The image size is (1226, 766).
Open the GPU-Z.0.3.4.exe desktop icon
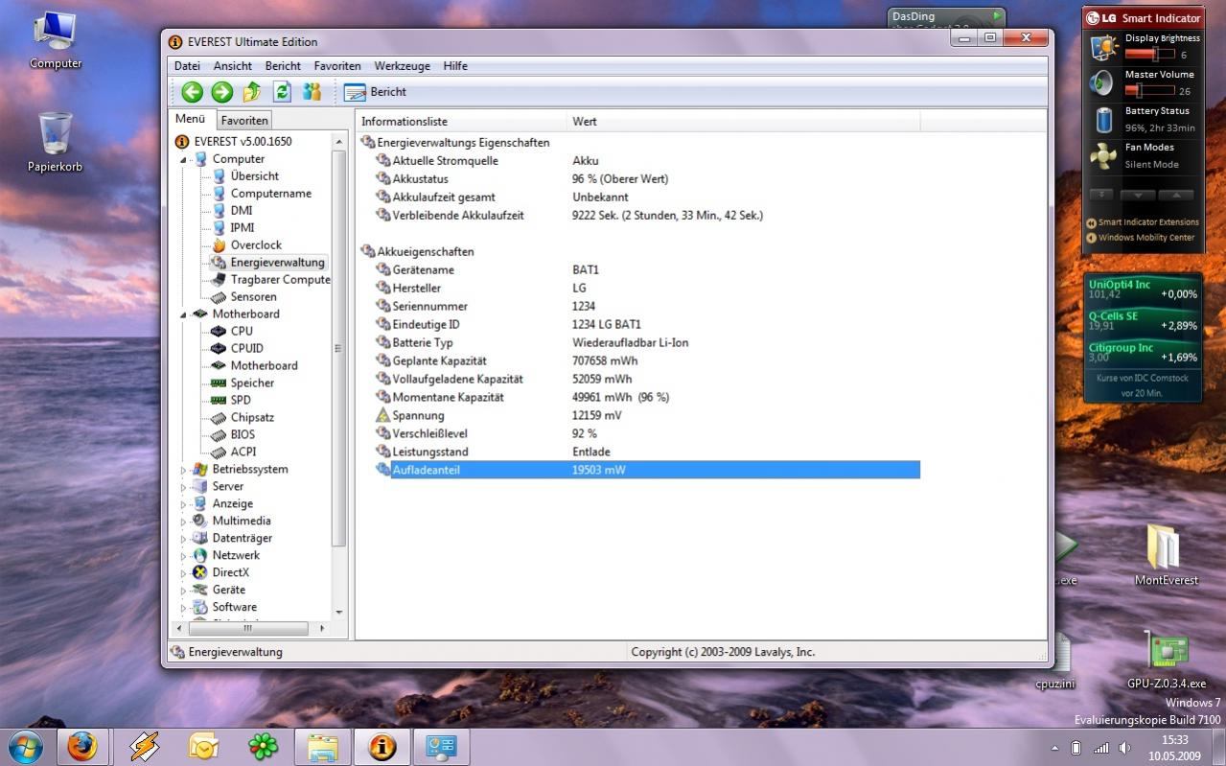pyautogui.click(x=1167, y=662)
